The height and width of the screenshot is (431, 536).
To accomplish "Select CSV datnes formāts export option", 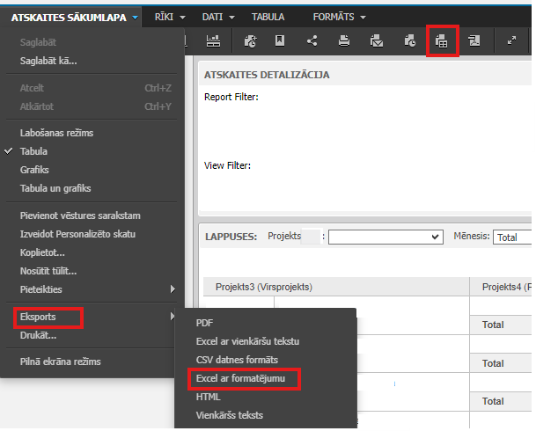I will [x=237, y=360].
